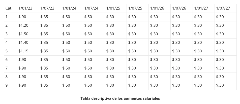Viewport: 240px width, 104px height.
Task: Select the 1/01/23 column header
Action: pos(28,8)
